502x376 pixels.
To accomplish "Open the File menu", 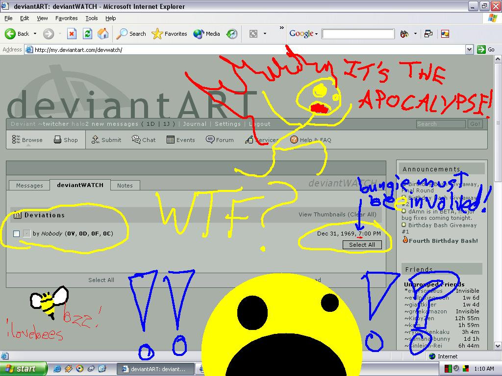I will pyautogui.click(x=8, y=18).
